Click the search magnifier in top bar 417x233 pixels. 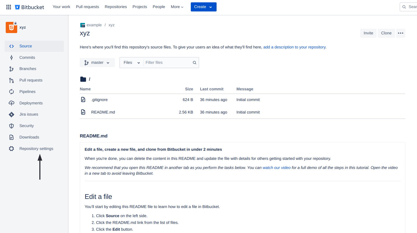404,7
